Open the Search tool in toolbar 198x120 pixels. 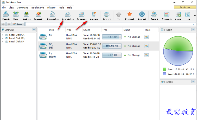click(x=6, y=16)
